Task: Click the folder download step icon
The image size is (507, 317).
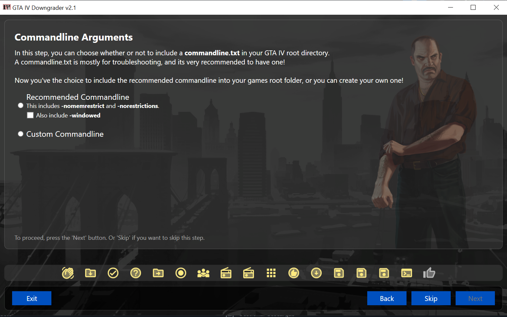Action: 90,273
